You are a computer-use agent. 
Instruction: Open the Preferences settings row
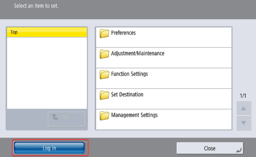pos(163,37)
